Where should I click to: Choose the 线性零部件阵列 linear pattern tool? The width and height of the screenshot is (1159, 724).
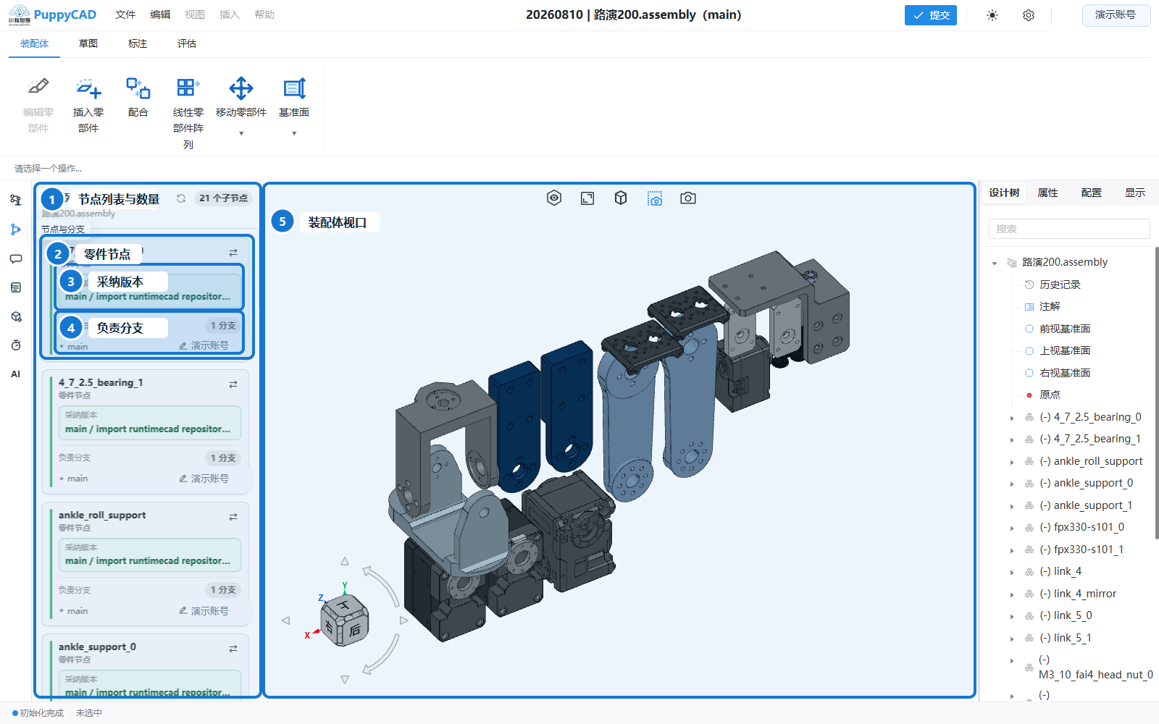(188, 113)
